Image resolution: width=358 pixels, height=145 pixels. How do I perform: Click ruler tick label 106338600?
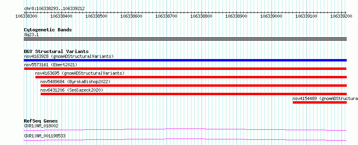coord(131,16)
